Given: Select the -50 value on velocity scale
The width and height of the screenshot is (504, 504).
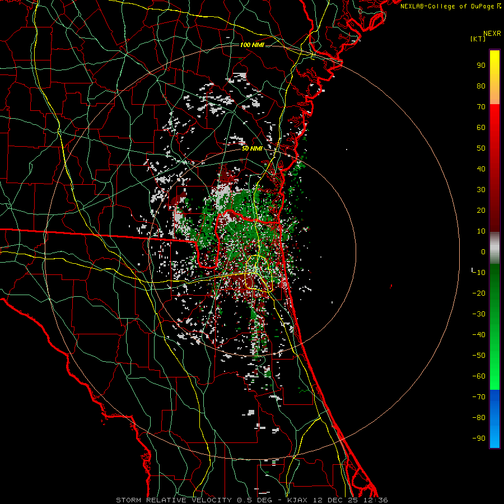Looking at the screenshot, I should [x=479, y=355].
